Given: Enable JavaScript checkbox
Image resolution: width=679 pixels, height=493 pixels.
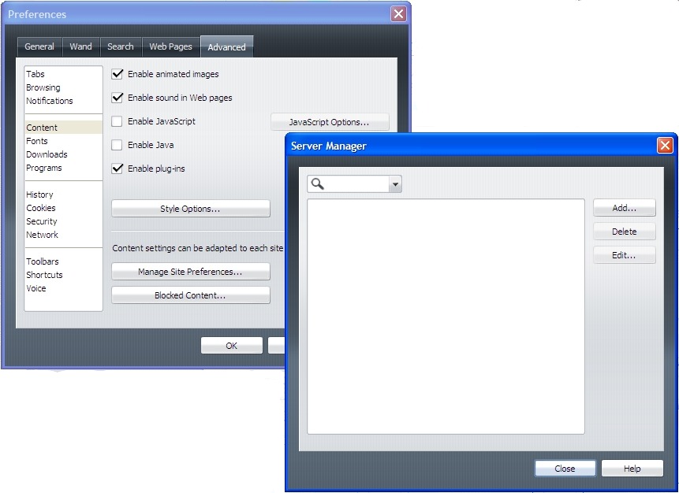Looking at the screenshot, I should coord(118,121).
